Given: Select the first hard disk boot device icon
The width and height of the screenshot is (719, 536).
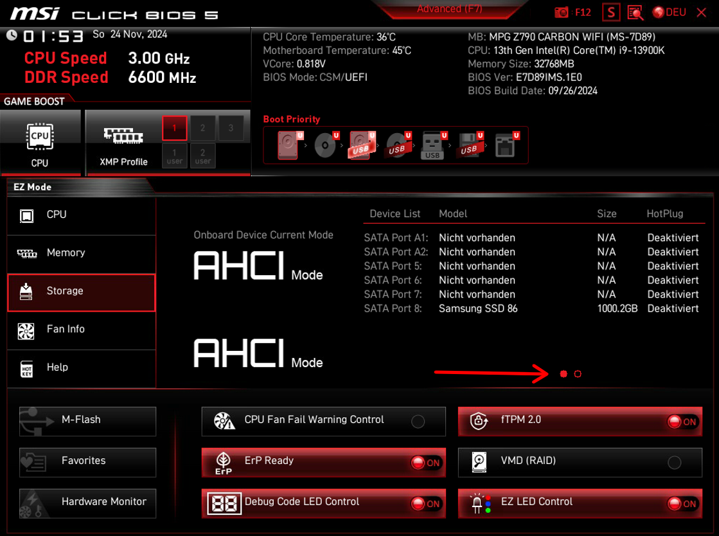Looking at the screenshot, I should (x=290, y=145).
